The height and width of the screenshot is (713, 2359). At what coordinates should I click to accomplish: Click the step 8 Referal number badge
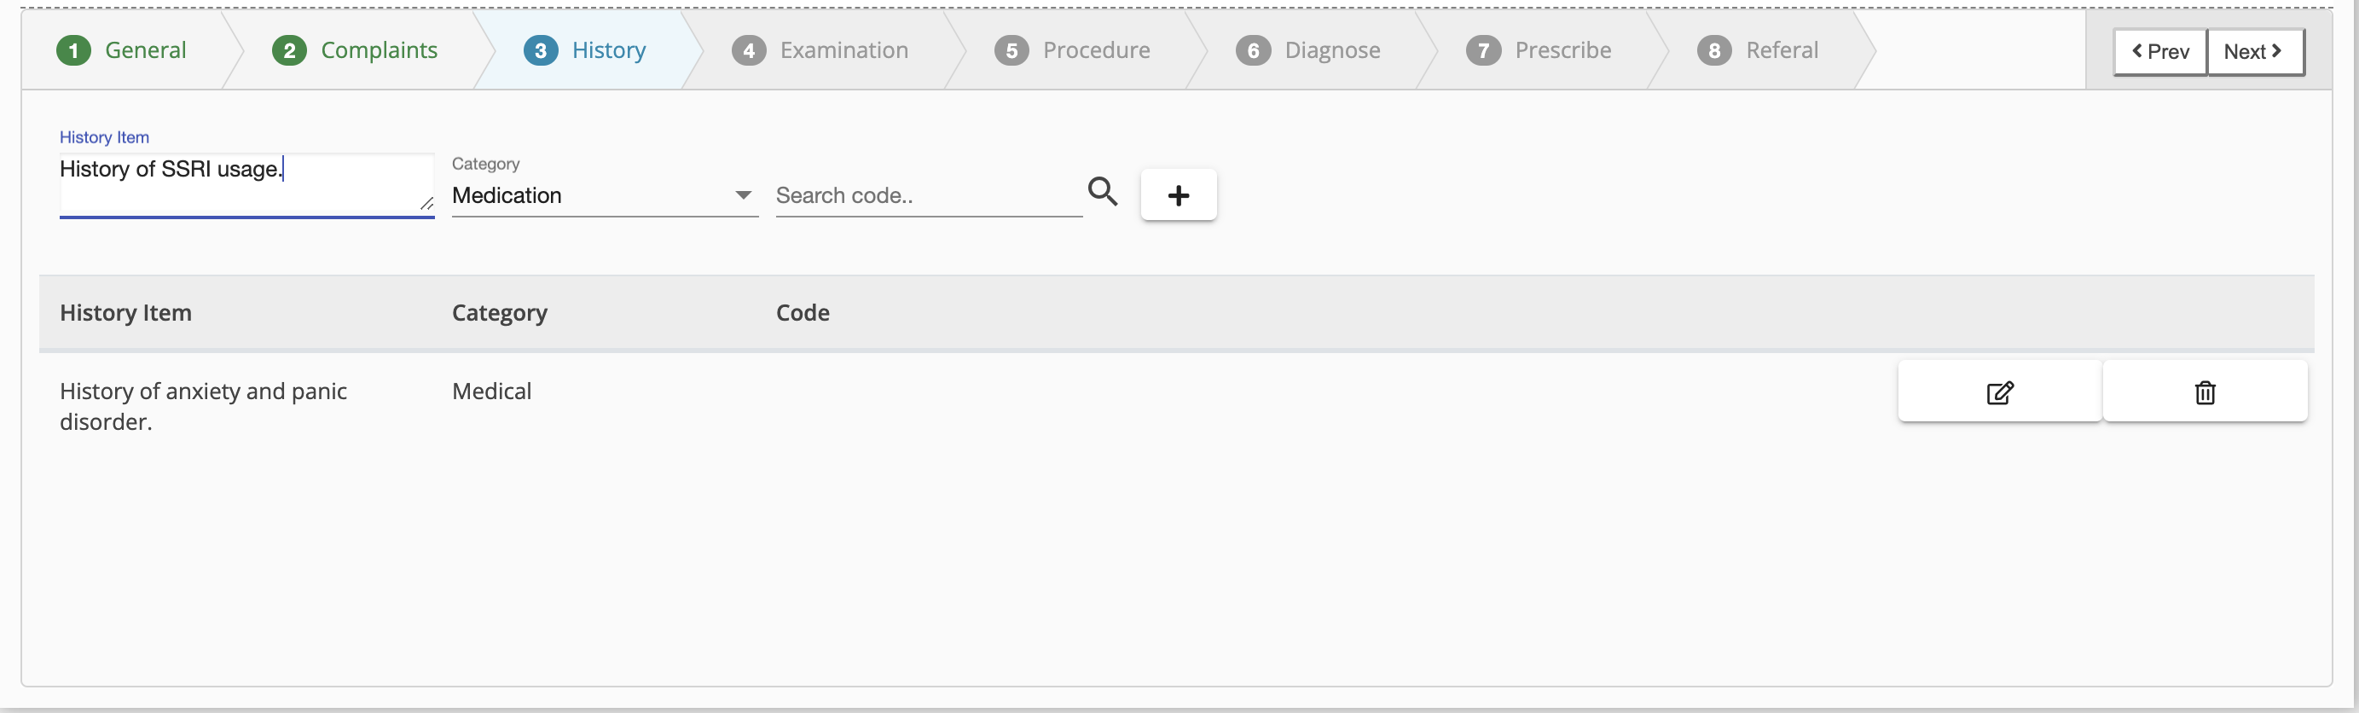tap(1713, 50)
